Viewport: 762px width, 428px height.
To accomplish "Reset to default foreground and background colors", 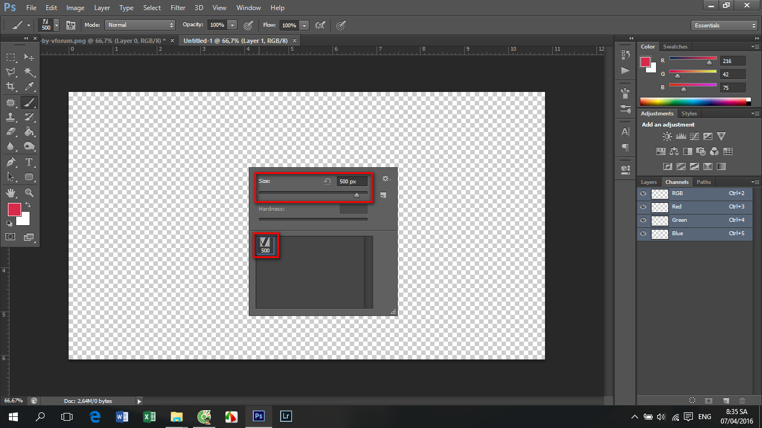I will pyautogui.click(x=9, y=223).
